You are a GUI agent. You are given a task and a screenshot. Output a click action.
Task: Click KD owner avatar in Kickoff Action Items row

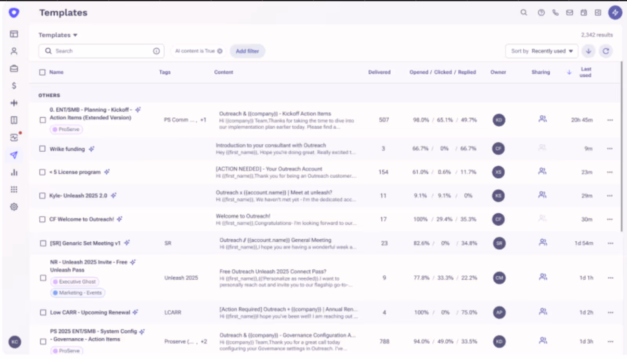pyautogui.click(x=498, y=120)
